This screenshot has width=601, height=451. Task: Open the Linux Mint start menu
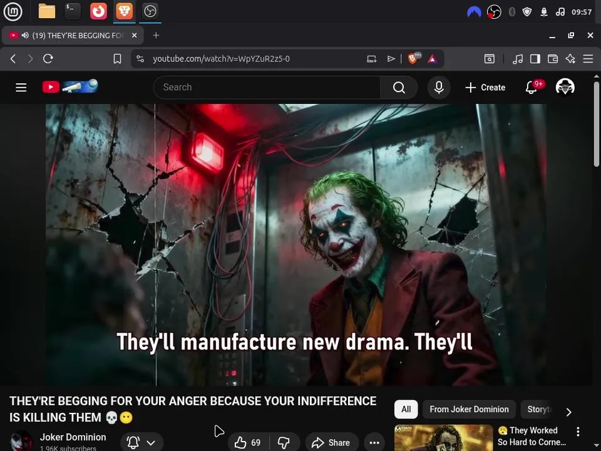click(13, 11)
